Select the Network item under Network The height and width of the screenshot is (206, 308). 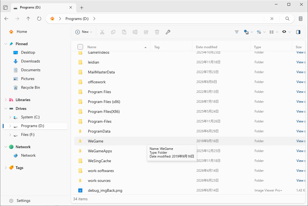(x=28, y=155)
